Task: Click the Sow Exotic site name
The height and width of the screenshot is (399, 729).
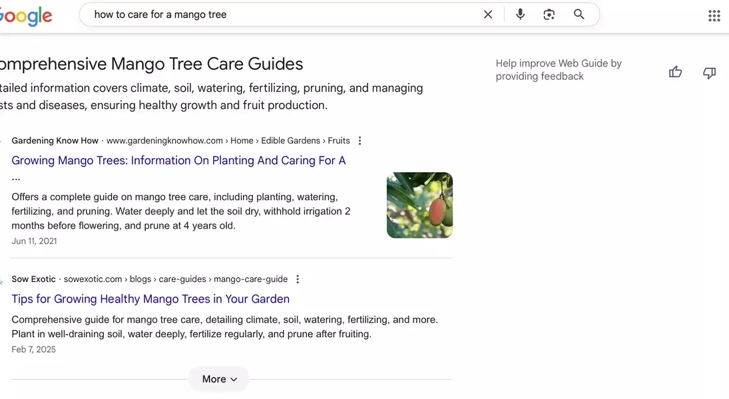Action: click(33, 279)
